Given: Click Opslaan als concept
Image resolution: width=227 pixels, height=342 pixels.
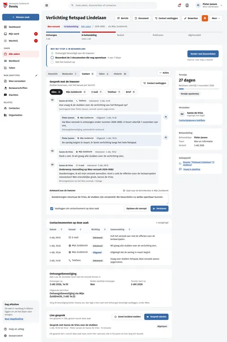Looking at the screenshot, I should [x=136, y=208].
